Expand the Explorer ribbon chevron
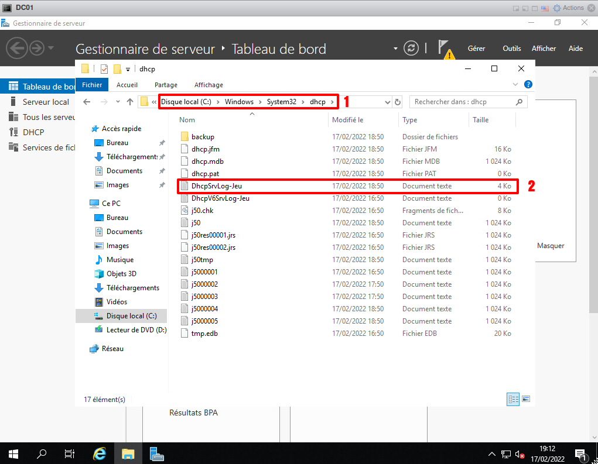The height and width of the screenshot is (464, 598). point(515,85)
